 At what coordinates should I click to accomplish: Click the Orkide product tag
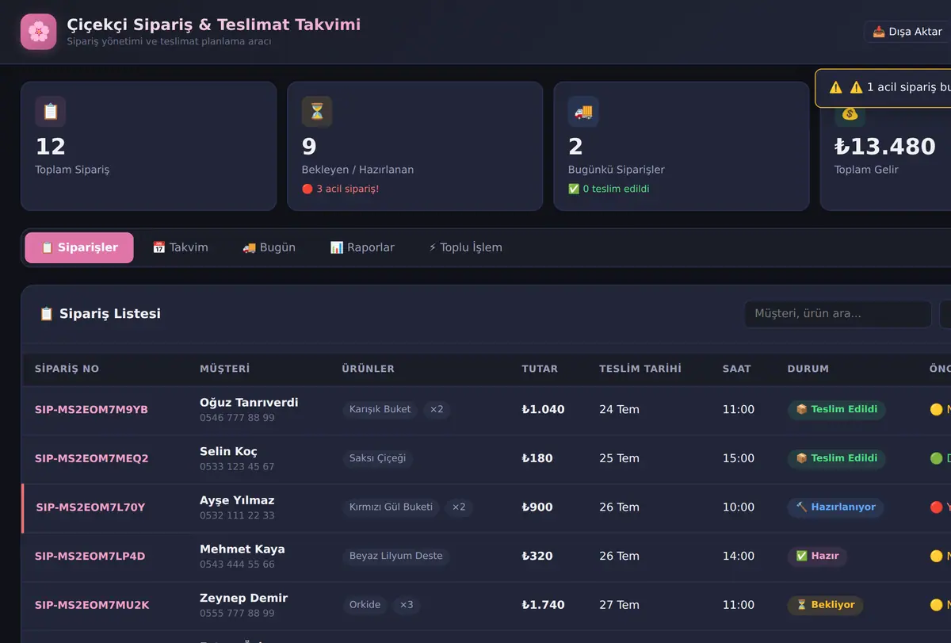365,605
